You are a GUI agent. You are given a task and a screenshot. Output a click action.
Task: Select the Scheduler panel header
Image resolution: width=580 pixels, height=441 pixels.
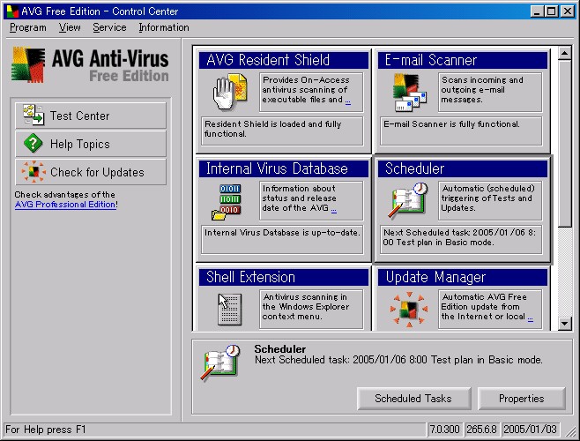463,168
